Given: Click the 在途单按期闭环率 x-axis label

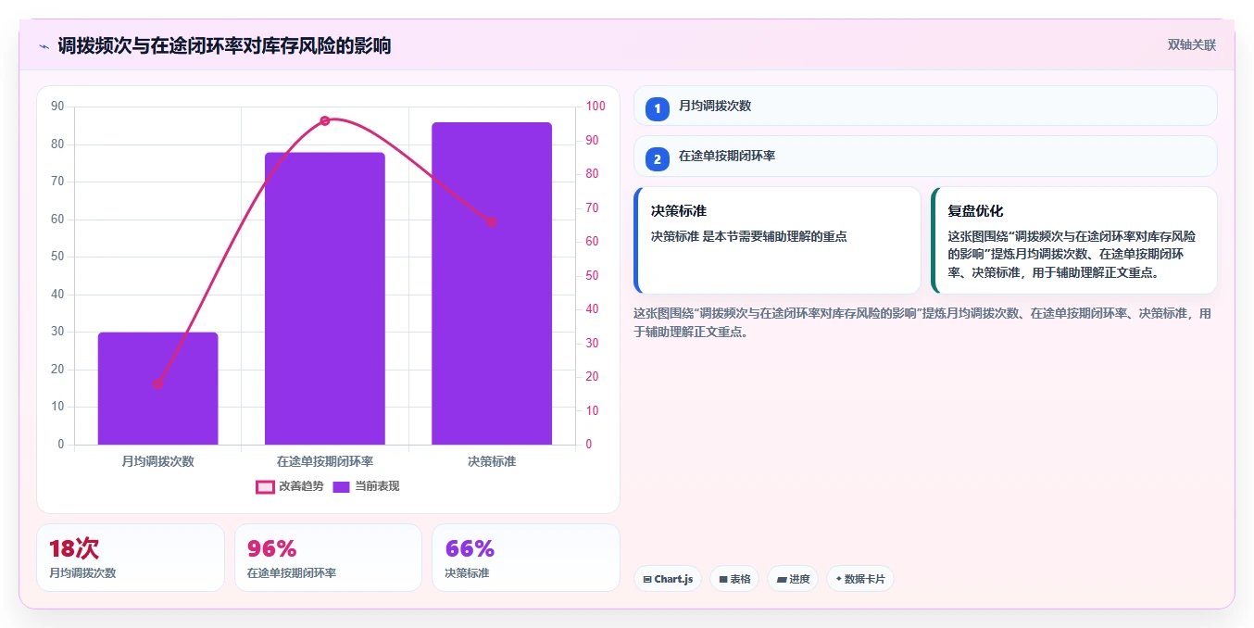Looking at the screenshot, I should click(324, 461).
